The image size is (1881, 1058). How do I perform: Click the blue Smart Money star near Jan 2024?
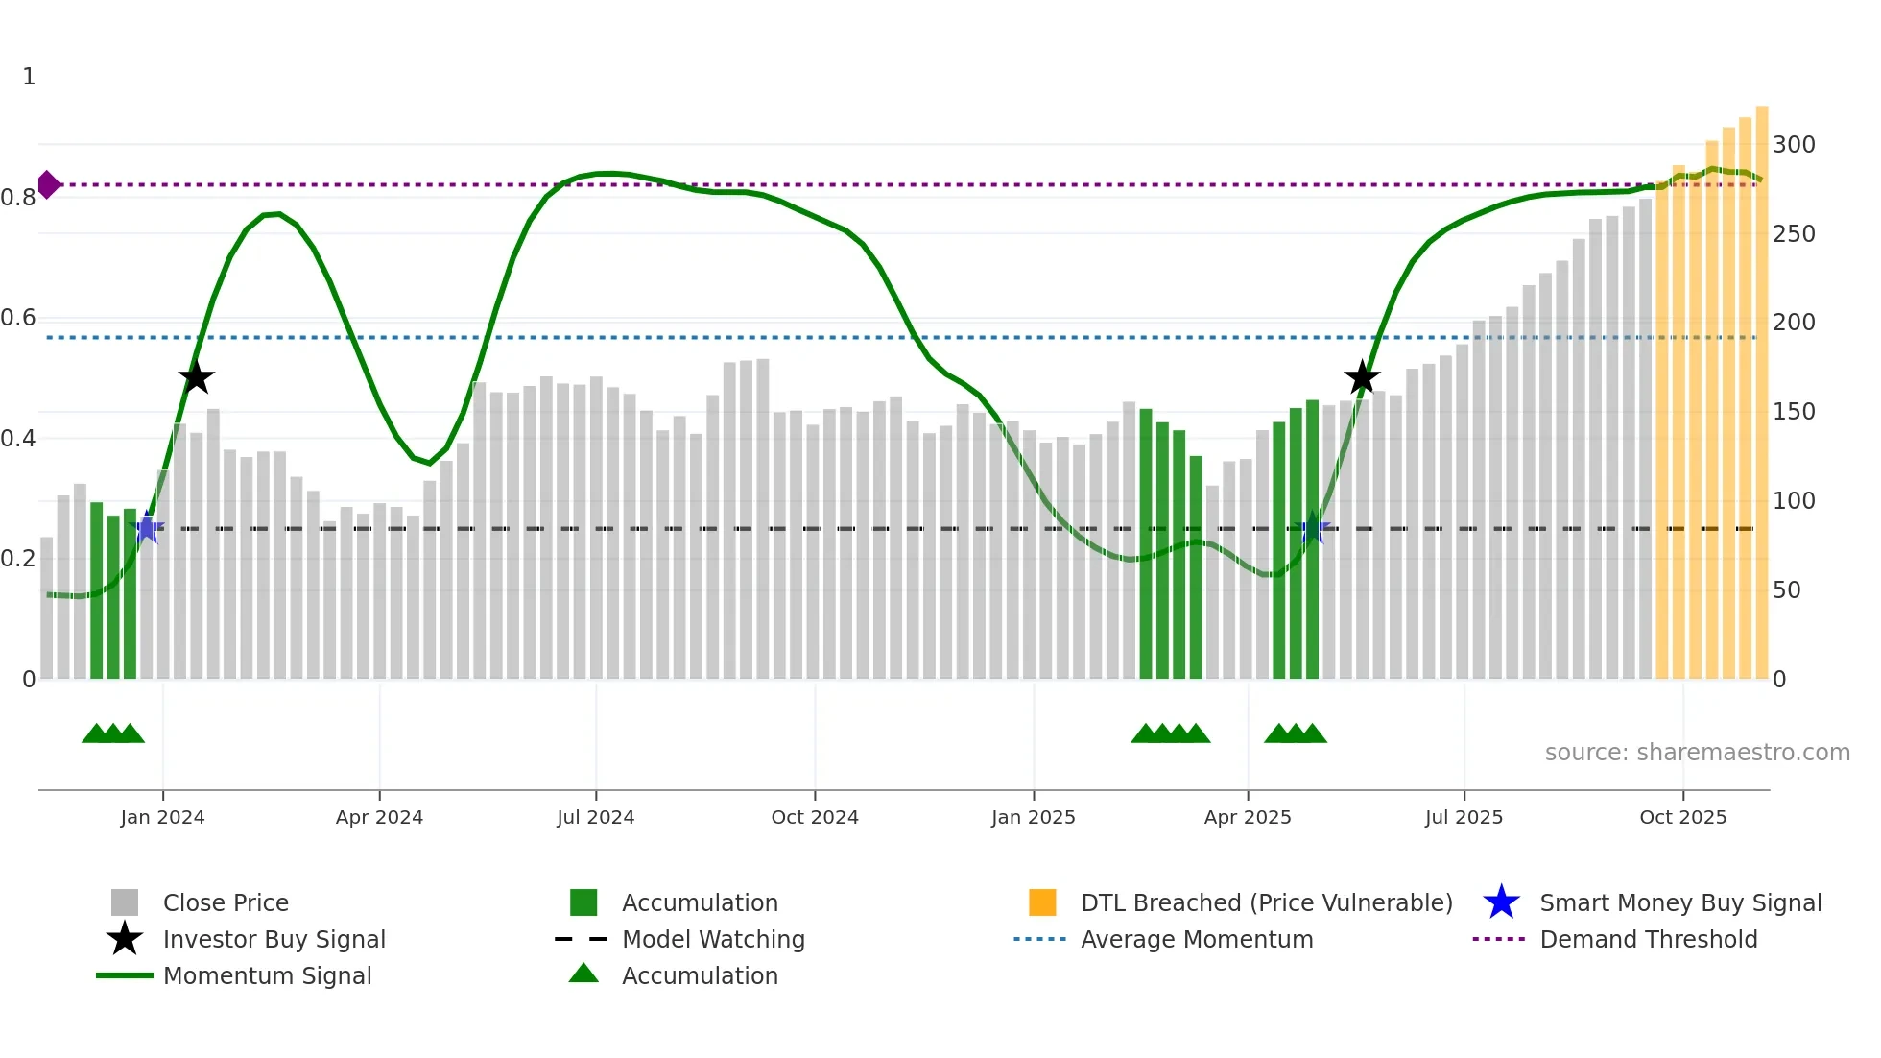coord(147,528)
